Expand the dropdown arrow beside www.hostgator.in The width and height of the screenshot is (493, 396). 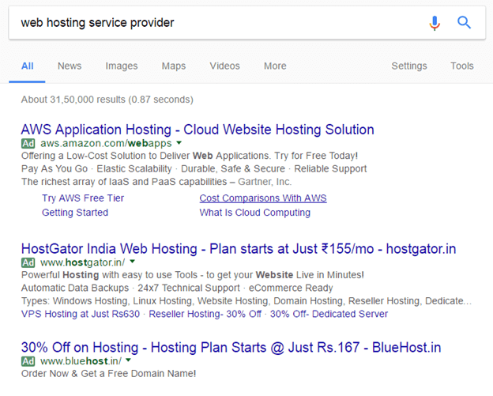click(133, 262)
